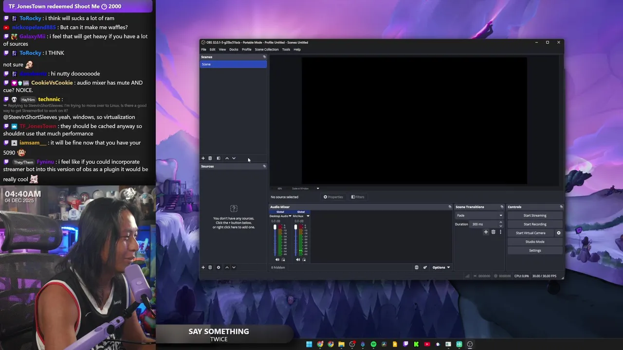Image resolution: width=623 pixels, height=350 pixels.
Task: Open File Explorer from the taskbar
Action: point(341,344)
